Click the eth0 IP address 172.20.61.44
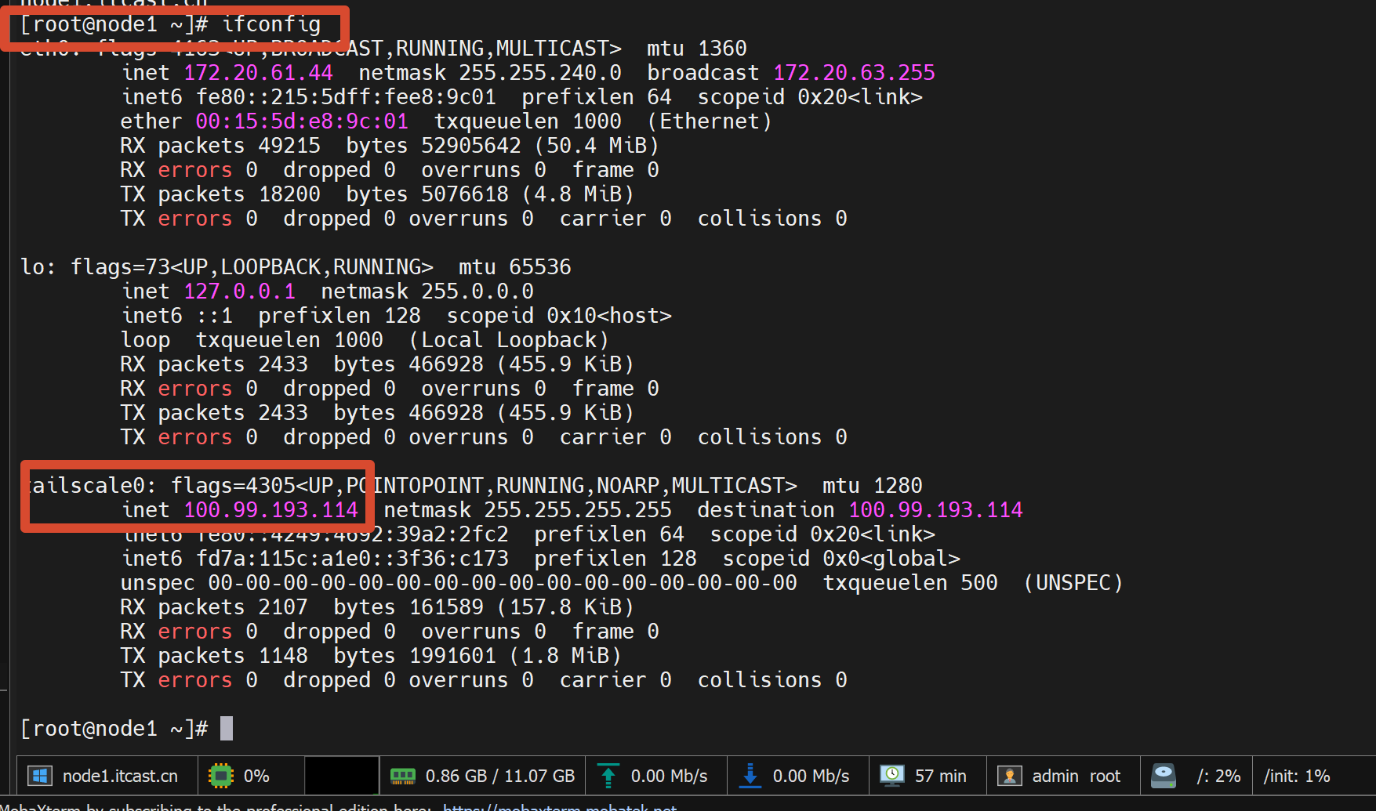This screenshot has height=811, width=1376. point(258,73)
